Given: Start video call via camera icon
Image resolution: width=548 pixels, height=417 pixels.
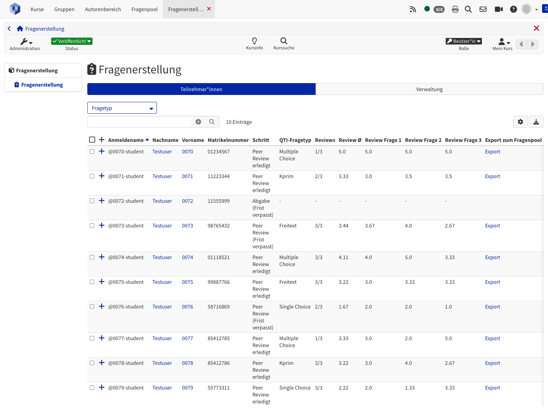Looking at the screenshot, I should tap(499, 9).
